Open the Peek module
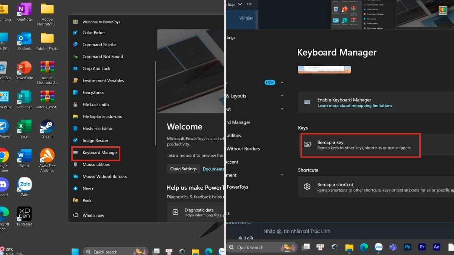The image size is (454, 255). coord(87,201)
